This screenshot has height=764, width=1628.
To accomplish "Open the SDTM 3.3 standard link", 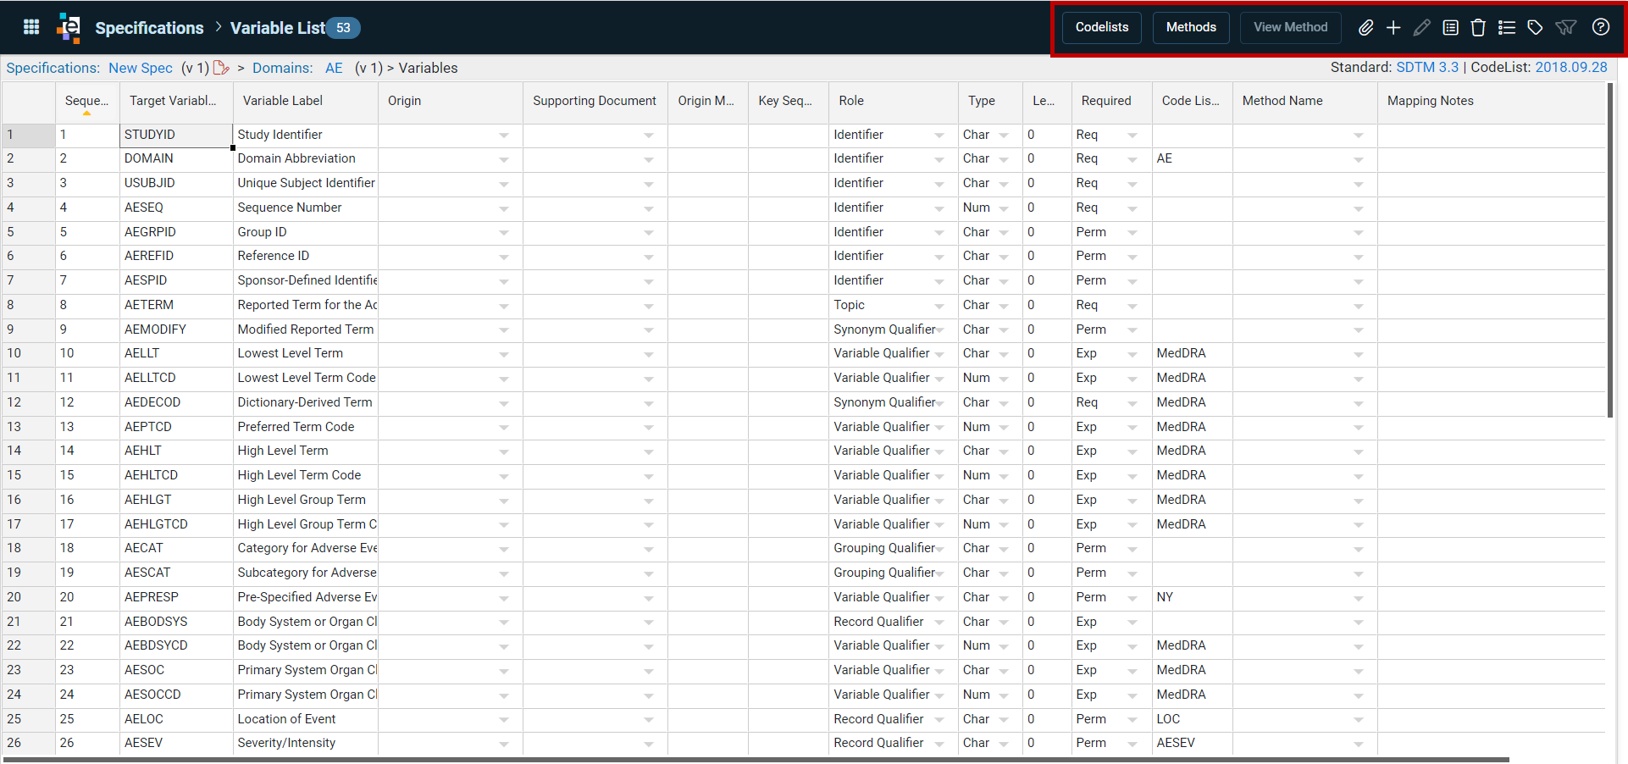I will pos(1427,67).
